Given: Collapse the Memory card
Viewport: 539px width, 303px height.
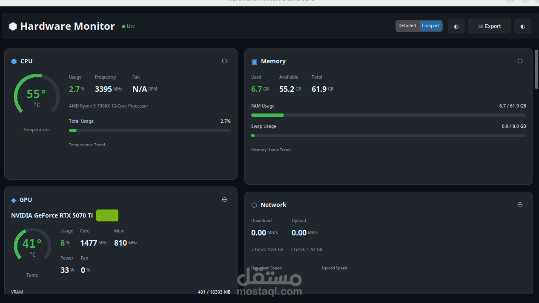Looking at the screenshot, I should (520, 61).
